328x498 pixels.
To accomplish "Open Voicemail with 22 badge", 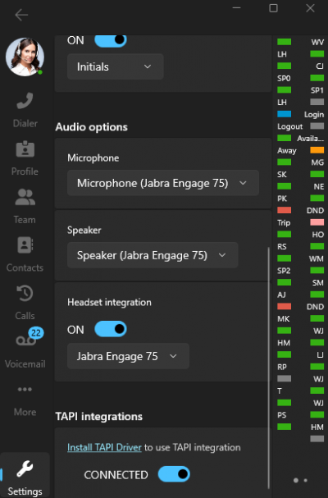I will pyautogui.click(x=25, y=348).
